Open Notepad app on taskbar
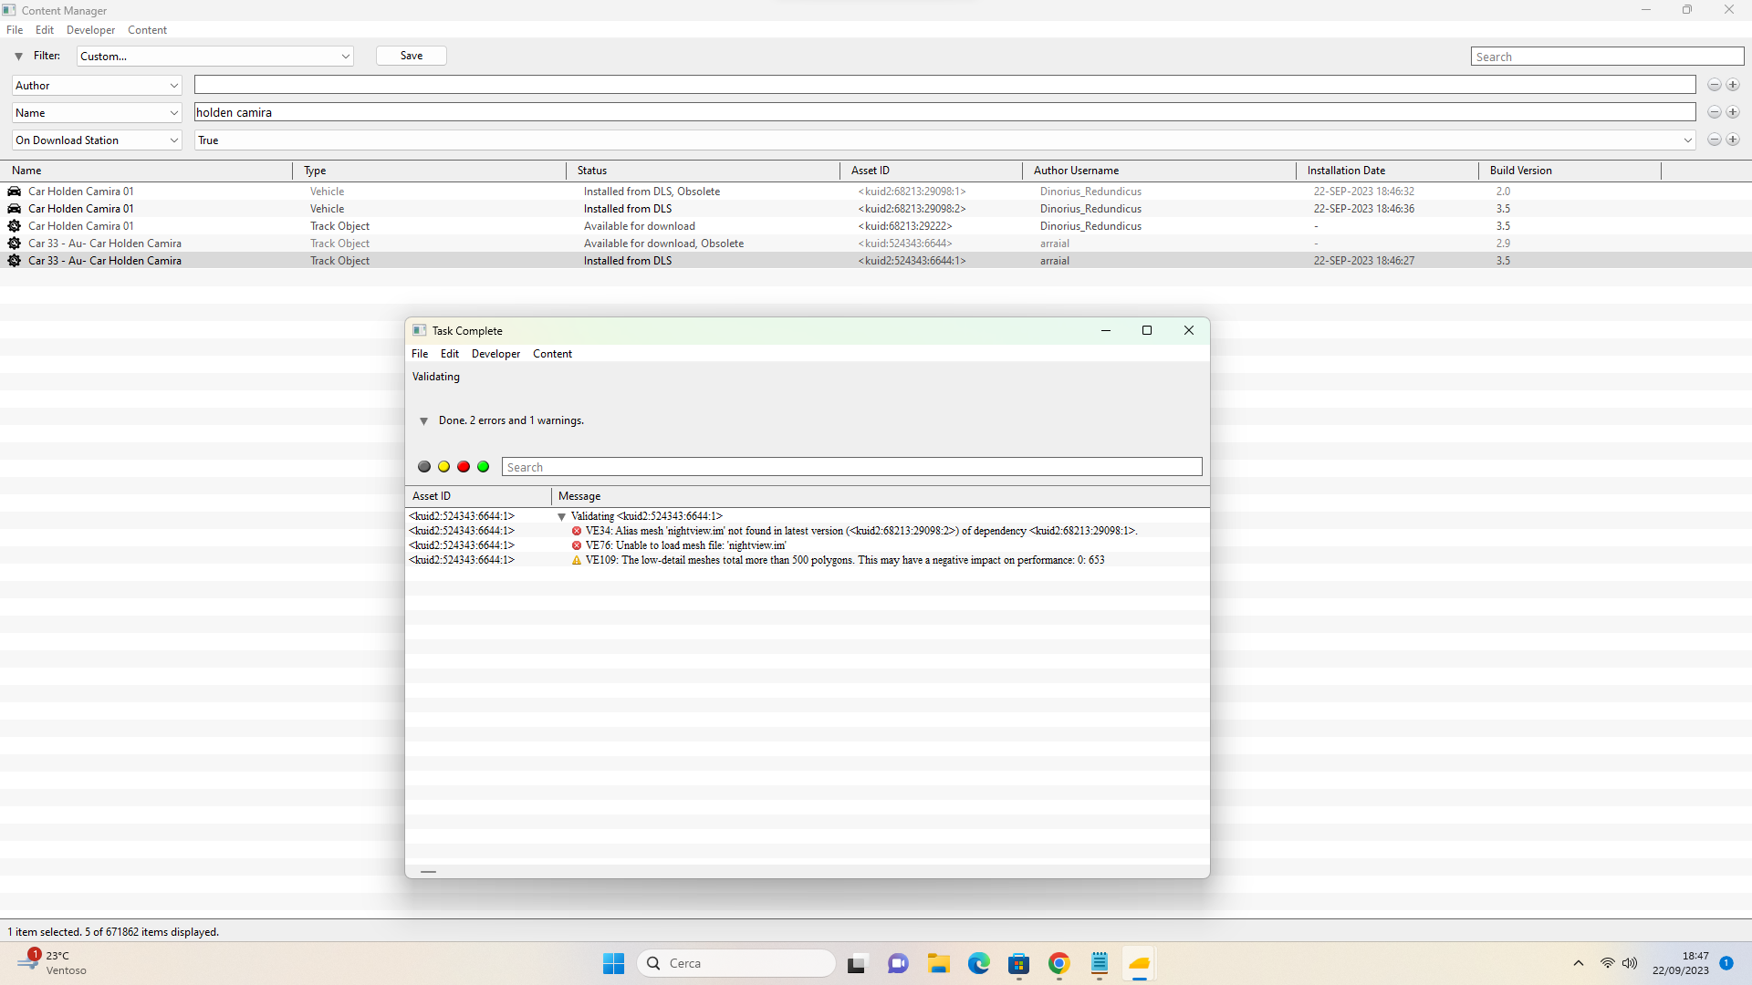This screenshot has height=985, width=1752. 1100,963
